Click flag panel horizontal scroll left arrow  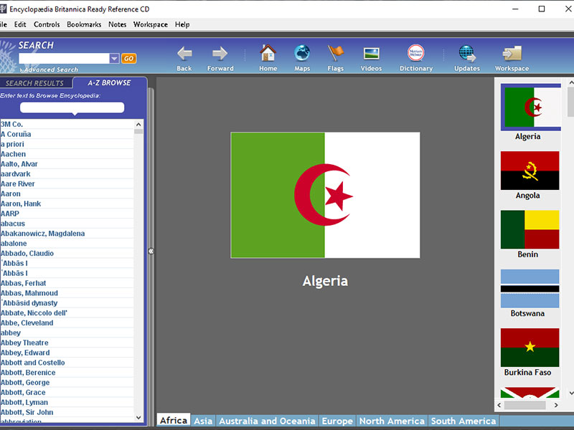pos(499,405)
